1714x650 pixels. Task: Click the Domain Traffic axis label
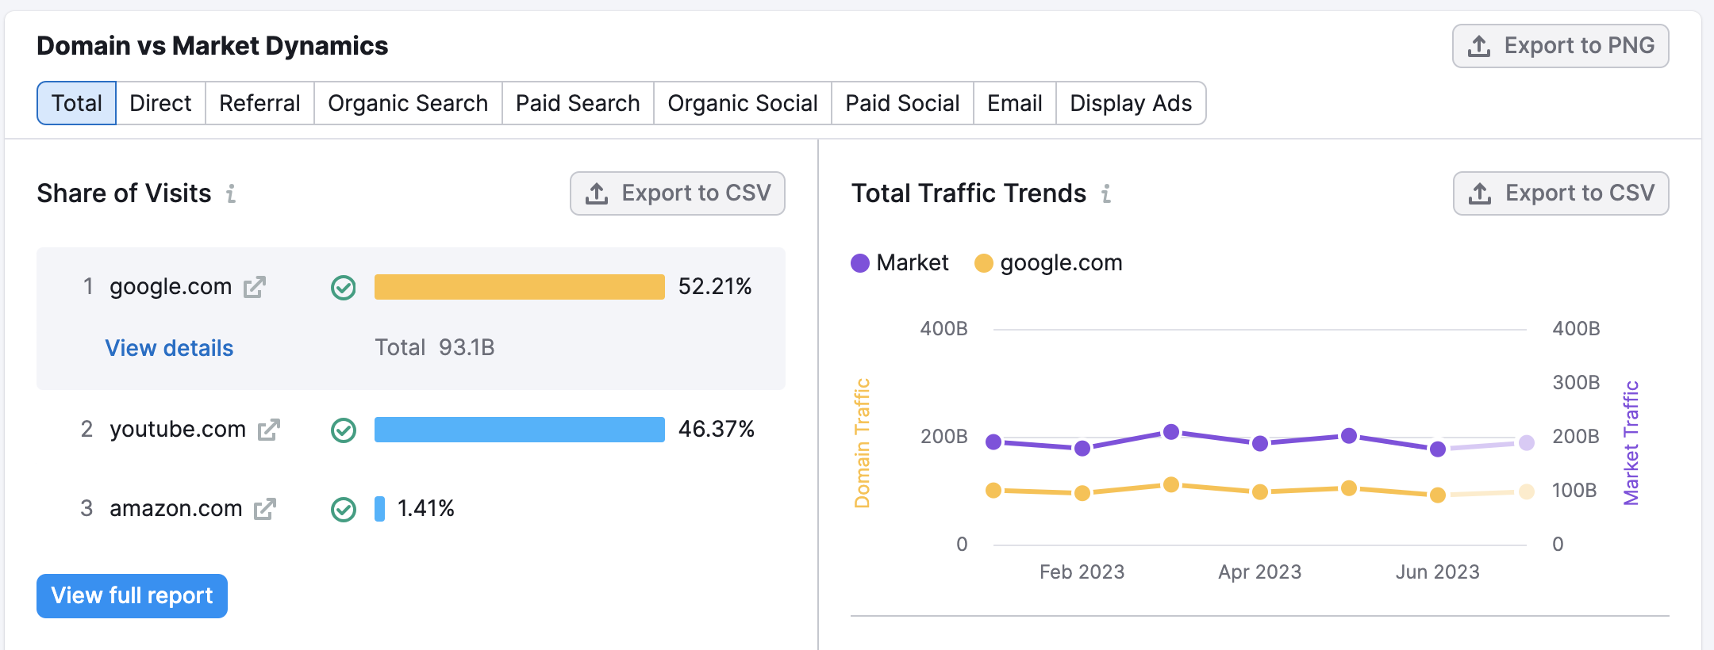[x=863, y=443]
